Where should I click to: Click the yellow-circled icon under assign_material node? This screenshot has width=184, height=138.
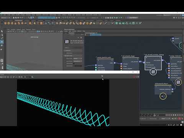[x=178, y=82]
